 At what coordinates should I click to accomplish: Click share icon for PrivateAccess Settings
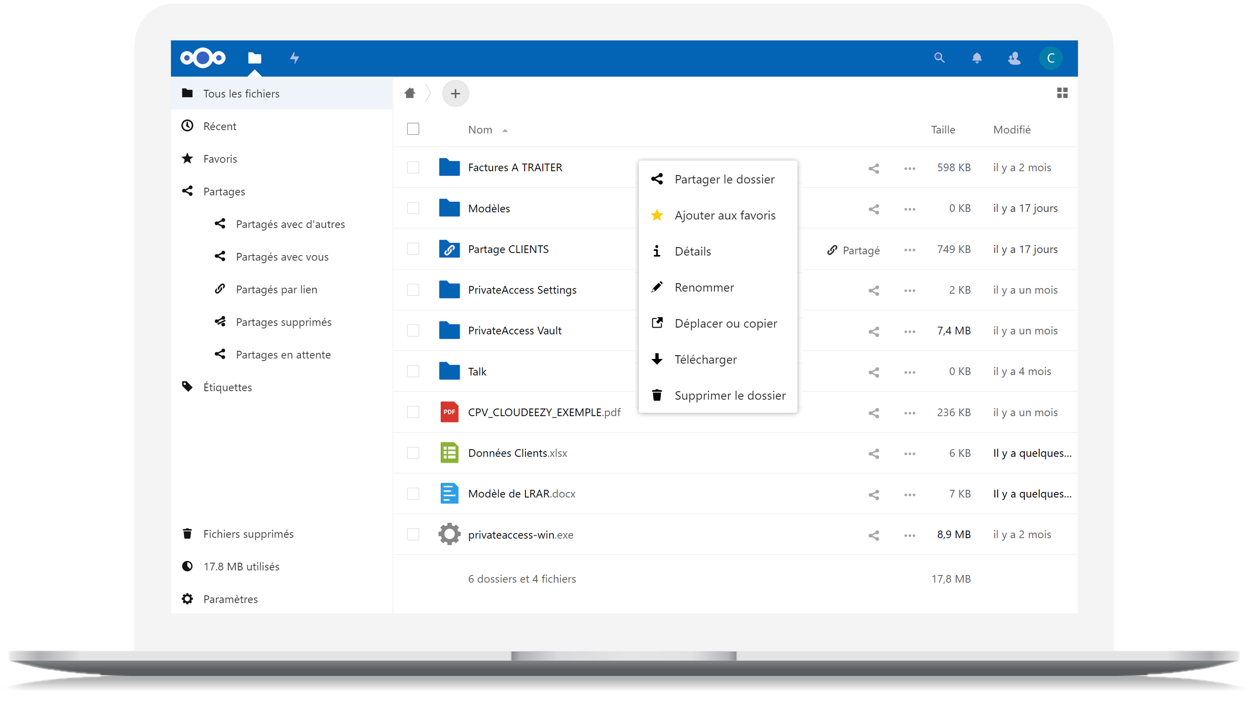874,290
